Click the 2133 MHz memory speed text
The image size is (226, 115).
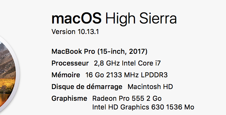[x=122, y=75]
